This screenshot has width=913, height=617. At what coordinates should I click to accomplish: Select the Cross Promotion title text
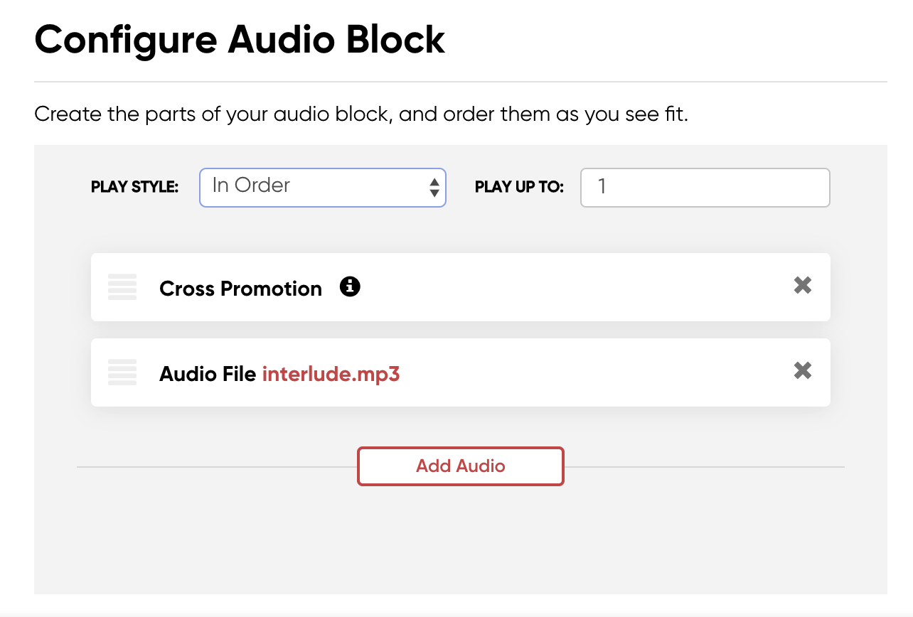240,289
